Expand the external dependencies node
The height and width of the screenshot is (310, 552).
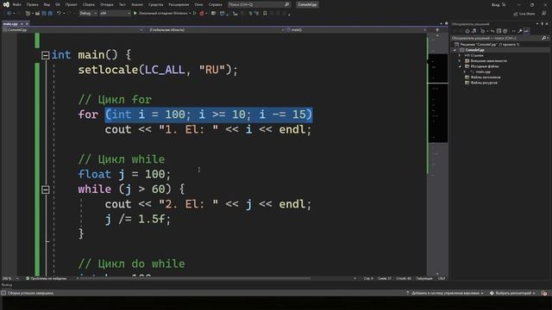point(460,61)
